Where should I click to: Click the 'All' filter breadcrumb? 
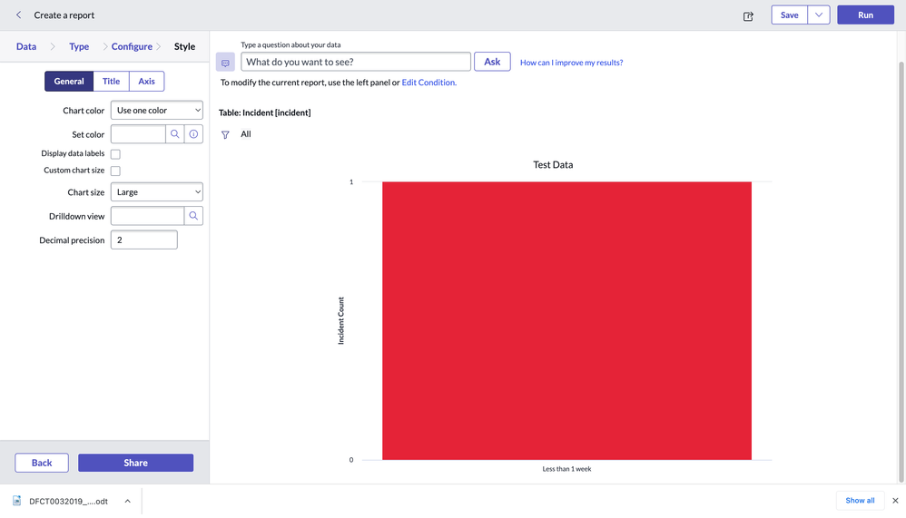coord(246,134)
